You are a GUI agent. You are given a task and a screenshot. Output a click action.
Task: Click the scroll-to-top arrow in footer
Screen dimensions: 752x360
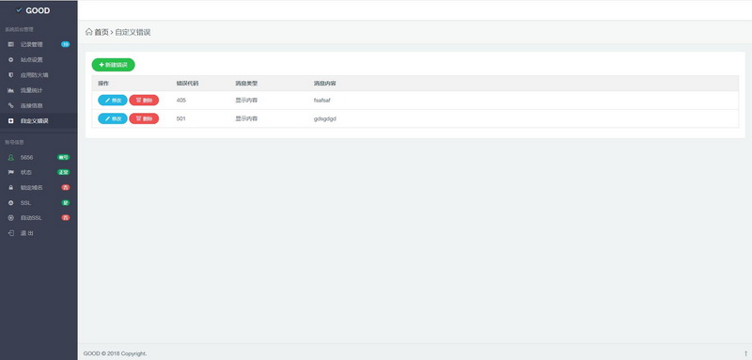745,353
